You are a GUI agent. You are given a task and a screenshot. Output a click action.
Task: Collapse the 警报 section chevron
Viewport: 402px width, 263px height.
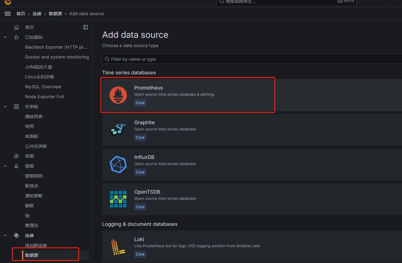pyautogui.click(x=5, y=166)
